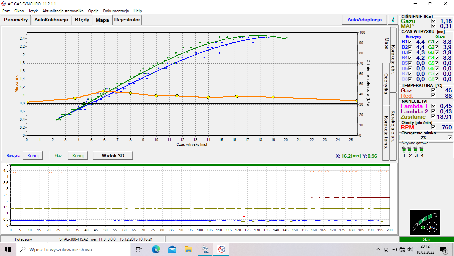
Task: Click the B/G fuel switch indicator
Action: [x=431, y=227]
